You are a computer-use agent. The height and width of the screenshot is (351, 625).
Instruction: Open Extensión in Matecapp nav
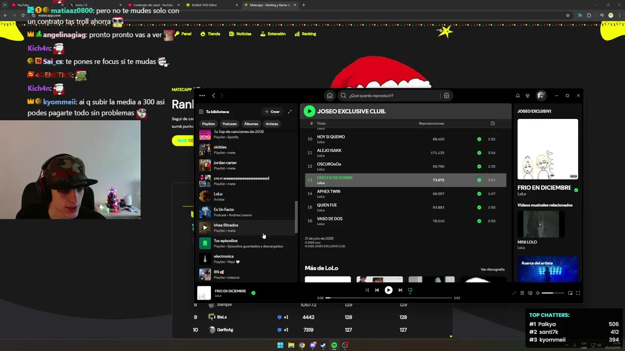[x=273, y=34]
